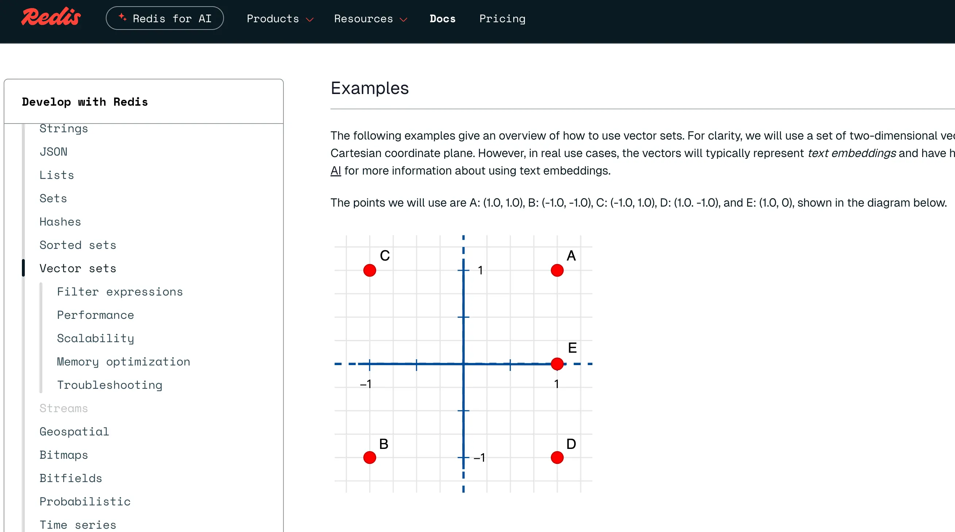Image resolution: width=955 pixels, height=532 pixels.
Task: Click the Develop with Redis header
Action: (x=85, y=102)
